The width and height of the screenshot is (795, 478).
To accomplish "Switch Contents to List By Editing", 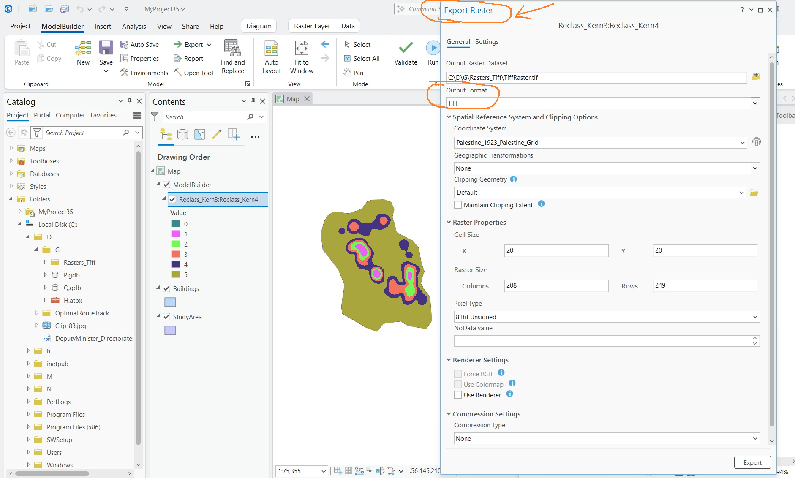I will pos(216,135).
